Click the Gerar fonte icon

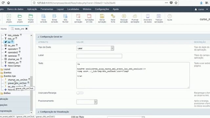click(x=113, y=18)
